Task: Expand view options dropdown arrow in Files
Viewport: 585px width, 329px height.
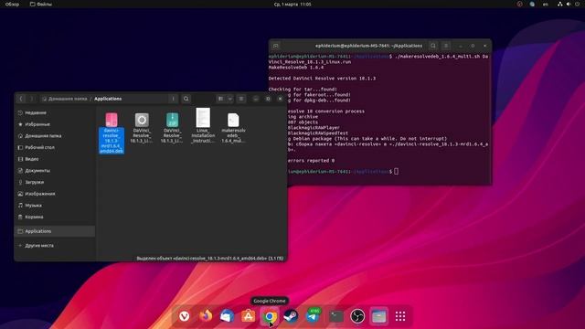Action: pos(230,99)
